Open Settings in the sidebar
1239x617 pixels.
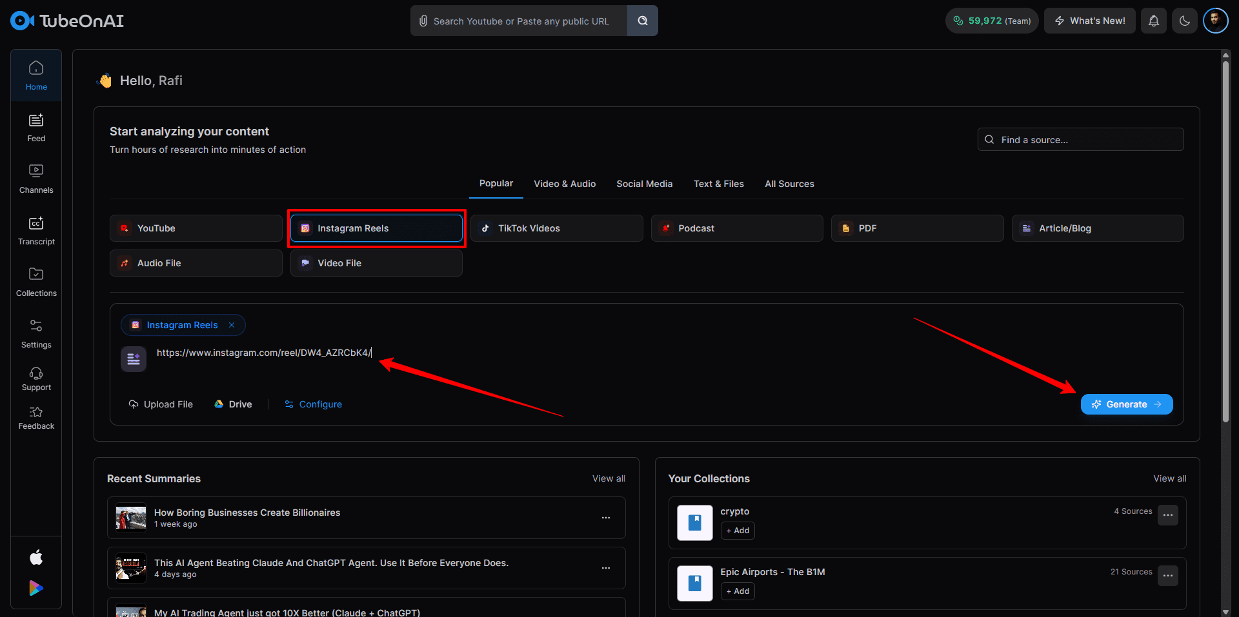click(x=36, y=334)
